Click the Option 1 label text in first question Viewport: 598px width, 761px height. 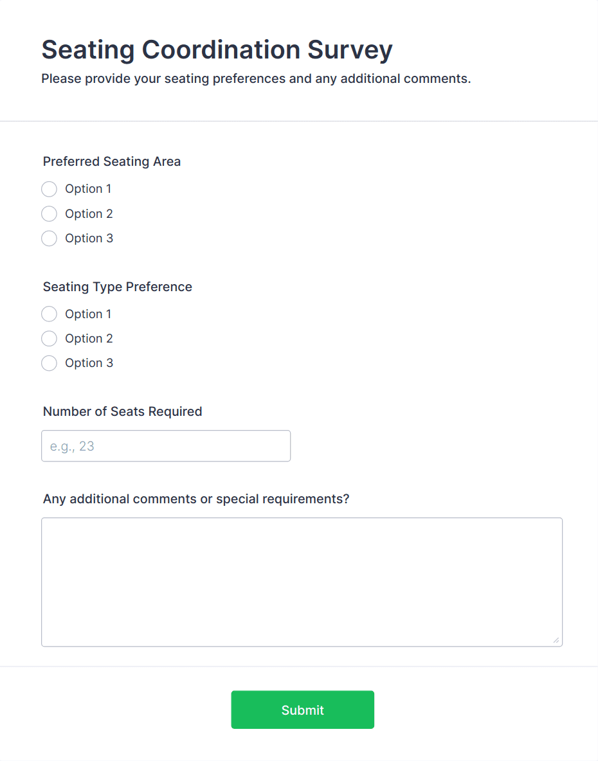(x=88, y=189)
